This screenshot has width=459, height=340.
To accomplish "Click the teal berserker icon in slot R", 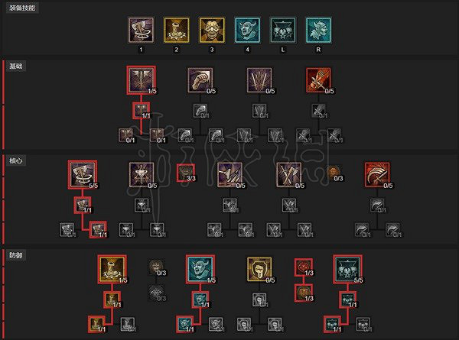I will (x=318, y=30).
